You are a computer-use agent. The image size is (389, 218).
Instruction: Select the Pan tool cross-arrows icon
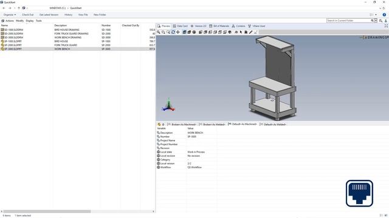coord(178,32)
